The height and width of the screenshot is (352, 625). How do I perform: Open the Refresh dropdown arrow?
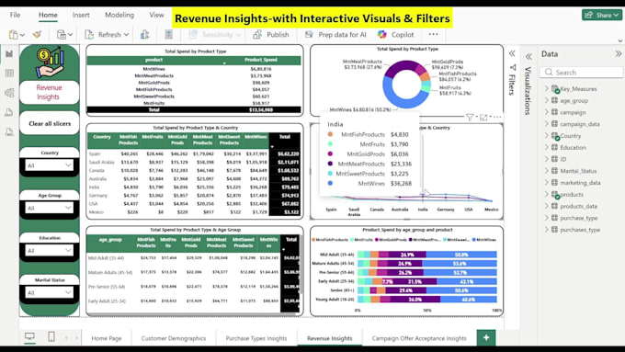pyautogui.click(x=126, y=35)
